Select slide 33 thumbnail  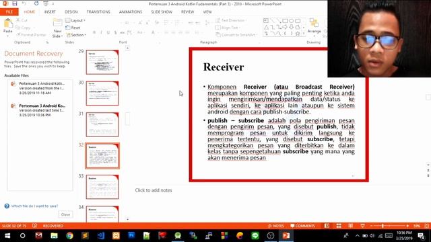pyautogui.click(x=102, y=187)
